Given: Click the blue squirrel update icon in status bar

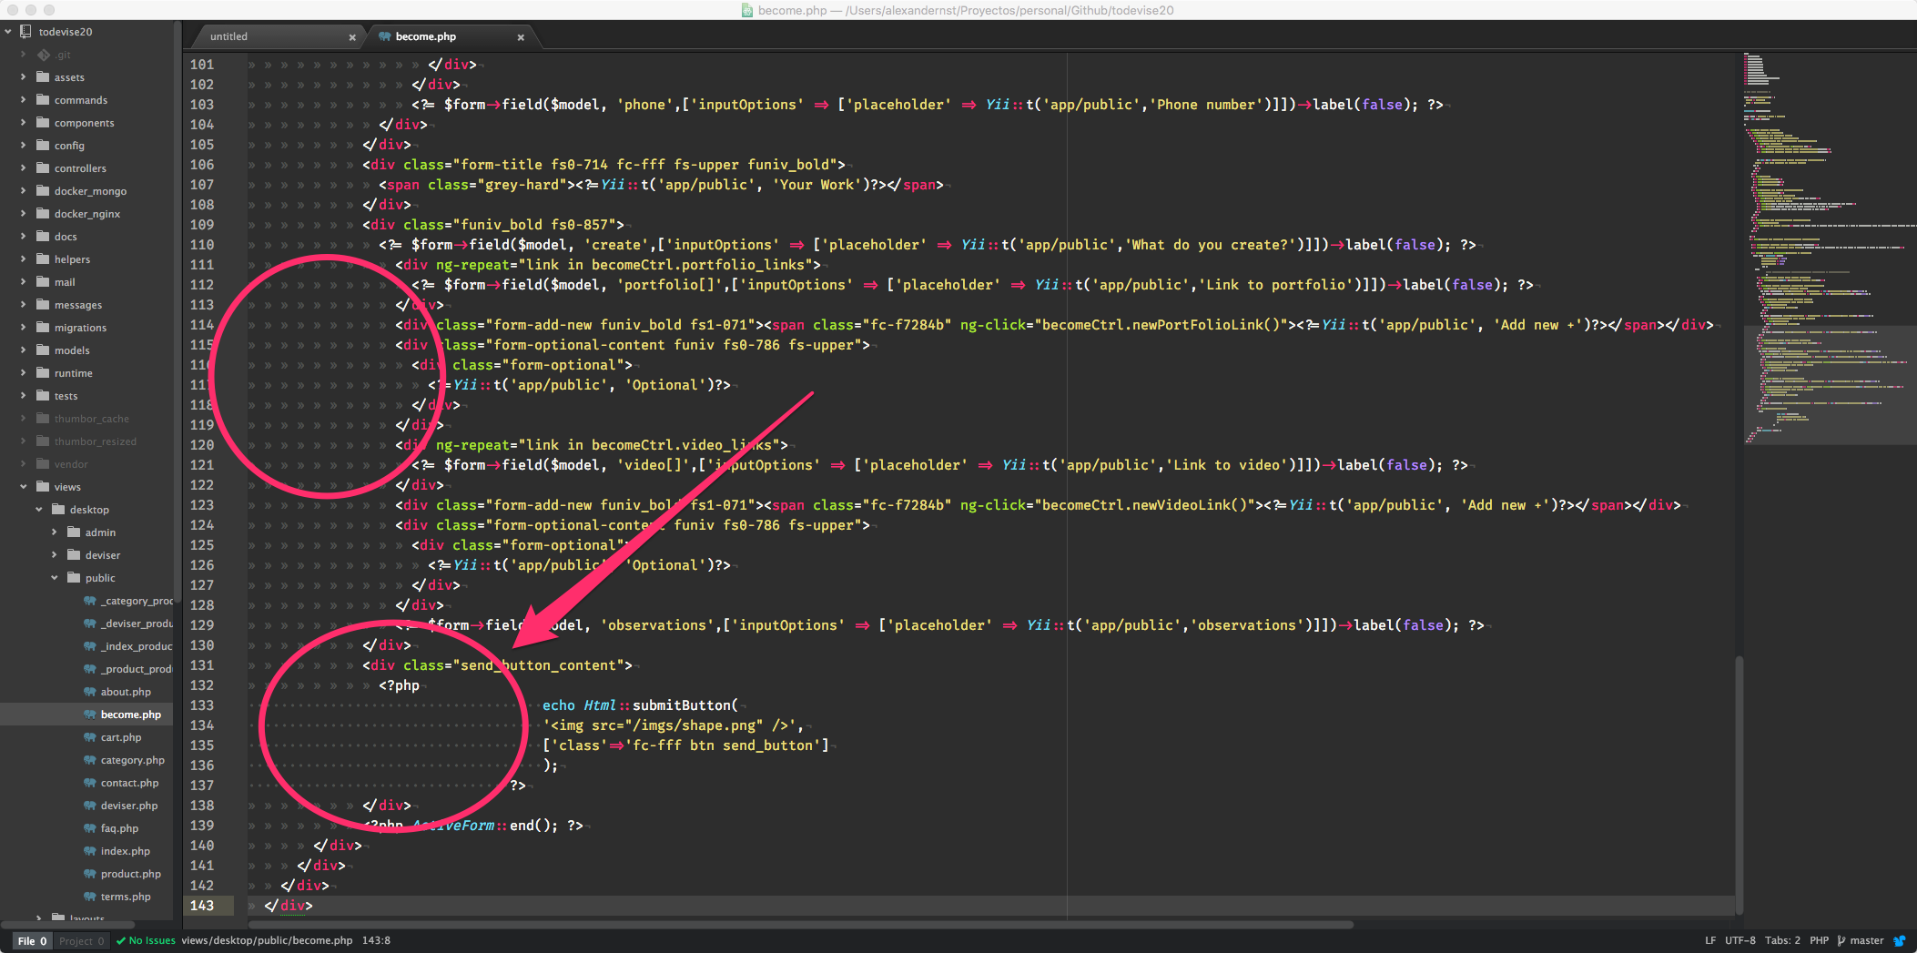Looking at the screenshot, I should (x=1900, y=941).
